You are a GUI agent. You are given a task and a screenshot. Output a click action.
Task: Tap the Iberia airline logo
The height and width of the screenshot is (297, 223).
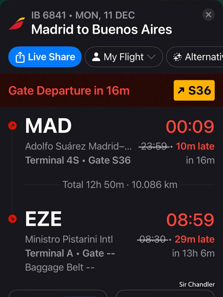click(x=17, y=24)
